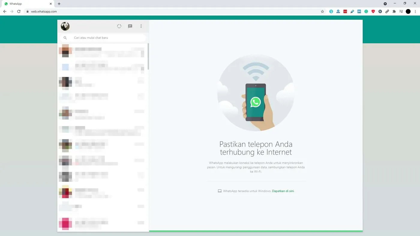Open the red shield play extension icon
The width and height of the screenshot is (420, 236).
tap(373, 11)
